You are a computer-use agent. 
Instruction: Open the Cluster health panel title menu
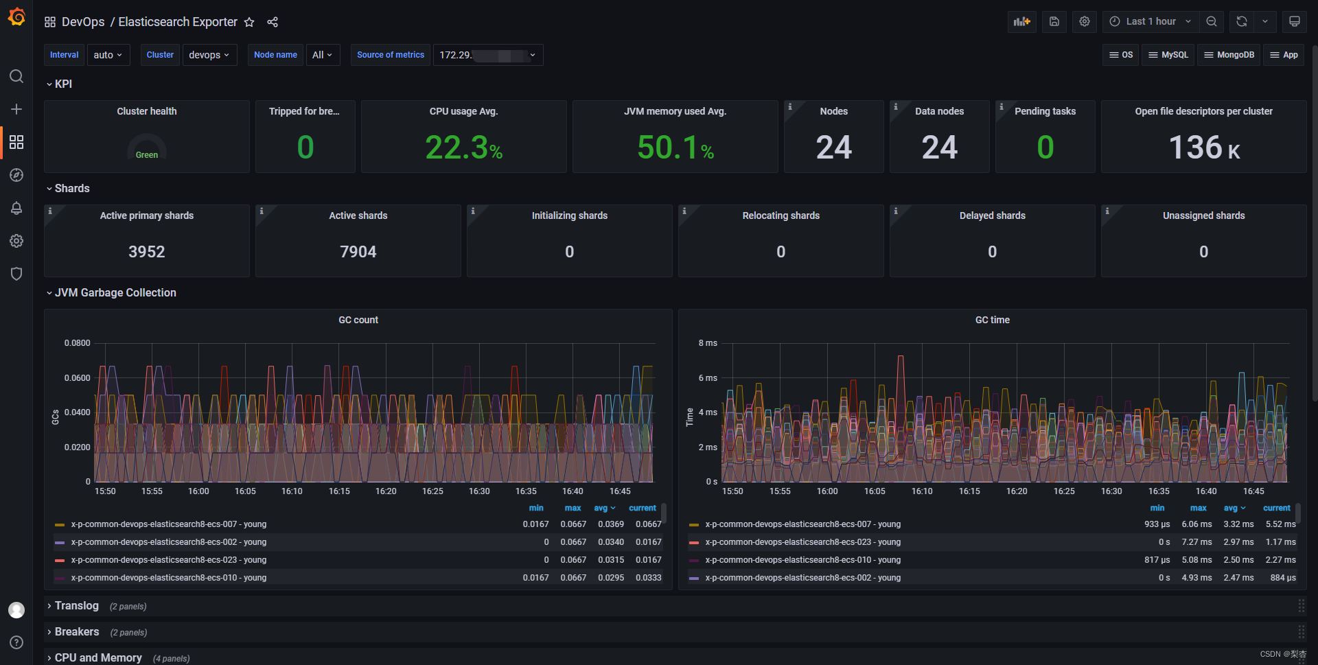click(147, 111)
